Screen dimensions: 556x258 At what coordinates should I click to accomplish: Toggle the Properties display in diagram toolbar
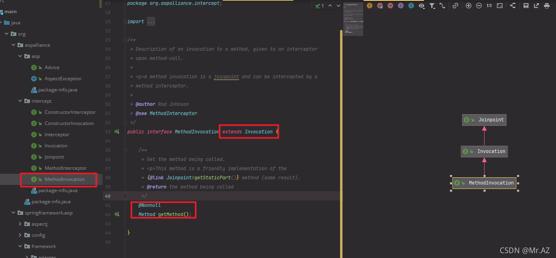[x=401, y=6]
